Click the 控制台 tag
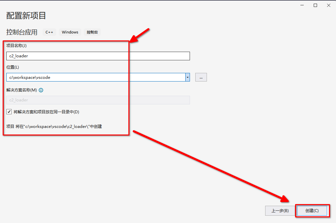The height and width of the screenshot is (223, 336). coord(92,32)
